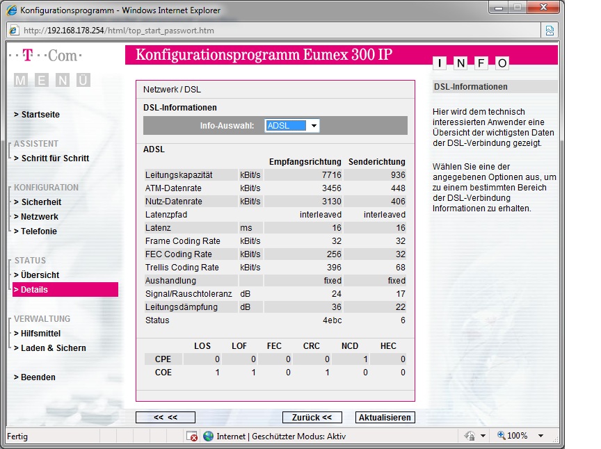
Task: Click the popup blocked icon in the status bar
Action: point(192,436)
